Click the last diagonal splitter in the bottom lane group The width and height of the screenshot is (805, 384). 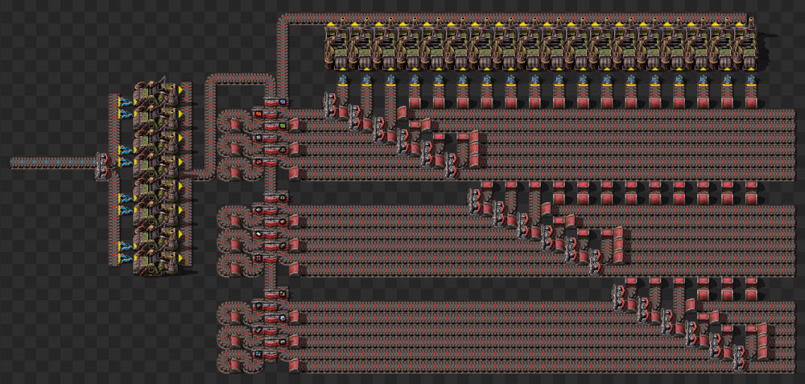click(740, 357)
